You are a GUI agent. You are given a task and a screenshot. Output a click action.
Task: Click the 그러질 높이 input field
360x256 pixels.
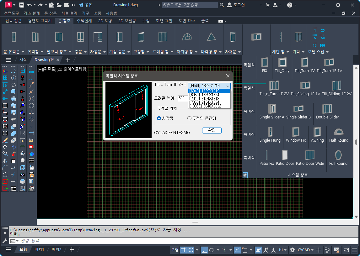(x=182, y=98)
